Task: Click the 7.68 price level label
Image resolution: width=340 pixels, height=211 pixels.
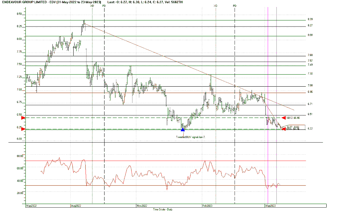Action: click(x=310, y=55)
